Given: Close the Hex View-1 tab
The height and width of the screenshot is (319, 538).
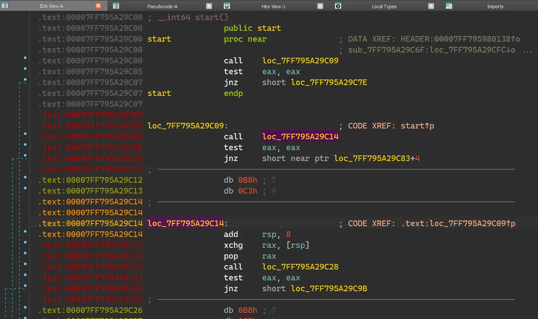Looking at the screenshot, I should pos(320,6).
